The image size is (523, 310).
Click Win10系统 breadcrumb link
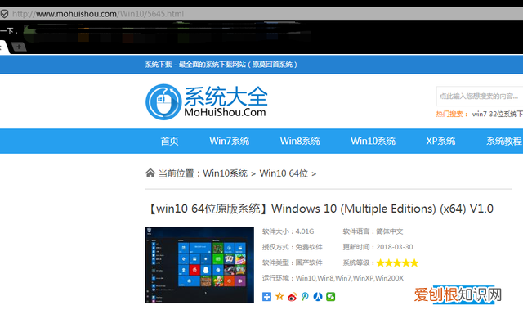point(226,173)
